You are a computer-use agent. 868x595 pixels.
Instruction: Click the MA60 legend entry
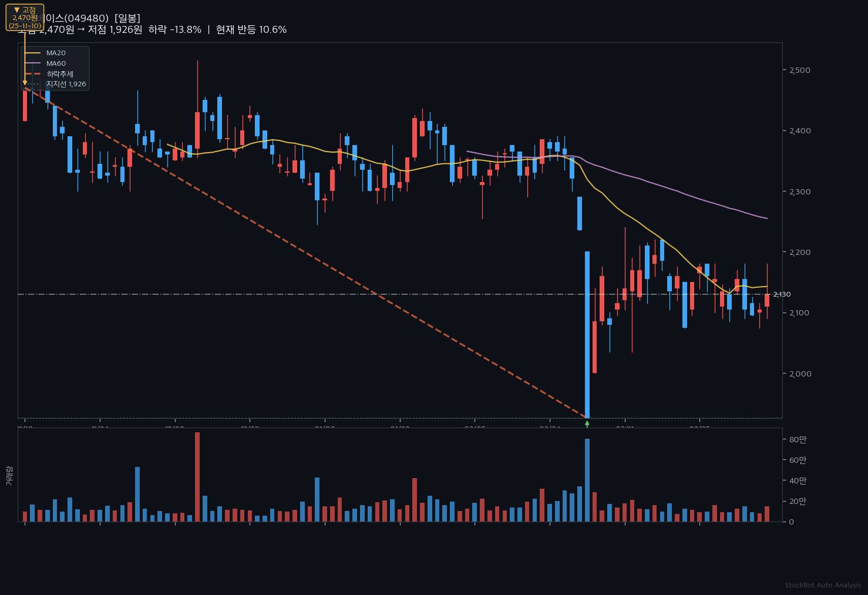tap(56, 63)
